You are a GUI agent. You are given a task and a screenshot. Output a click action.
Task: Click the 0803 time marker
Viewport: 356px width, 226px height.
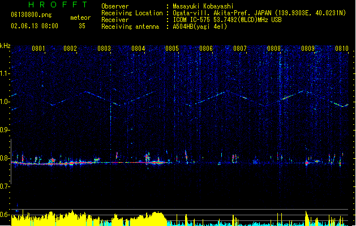(x=104, y=49)
